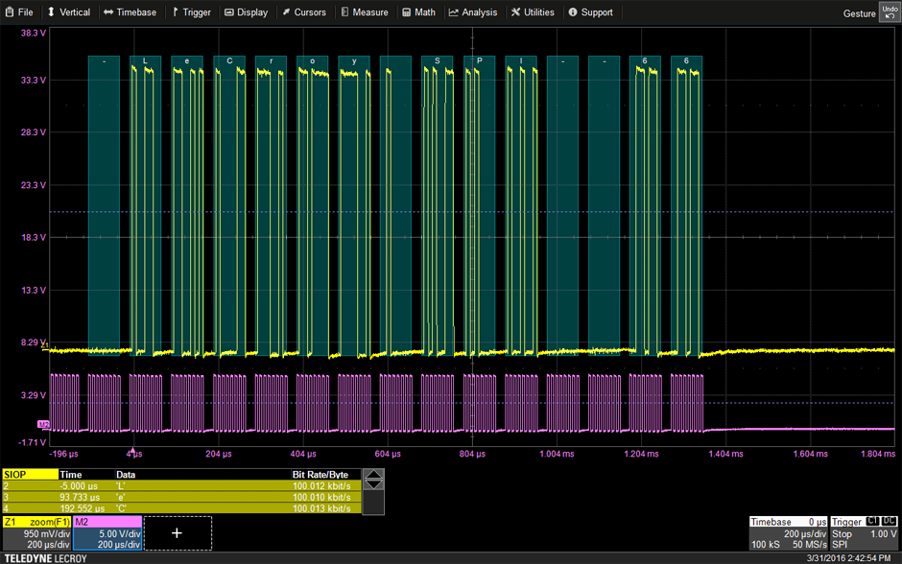Open the Trigger descriptor box
The width and height of the screenshot is (902, 564).
[x=863, y=532]
